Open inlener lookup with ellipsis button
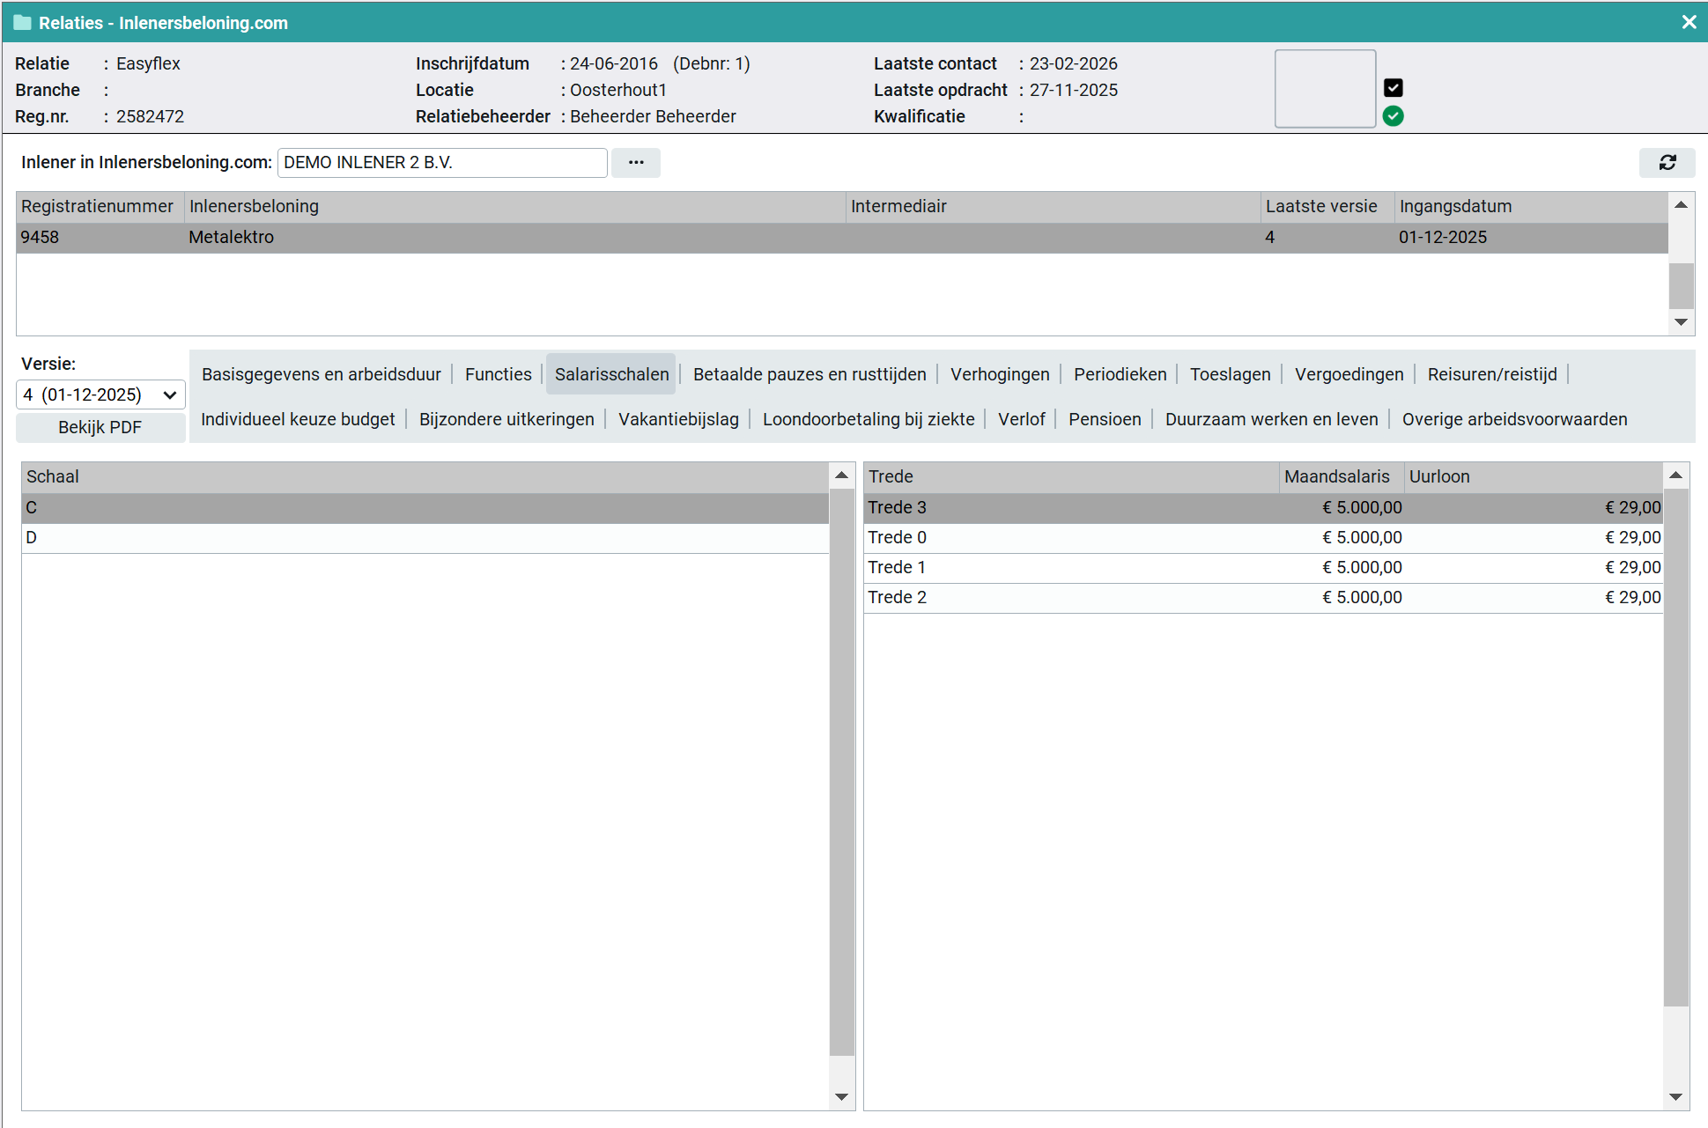The width and height of the screenshot is (1708, 1128). 635,163
